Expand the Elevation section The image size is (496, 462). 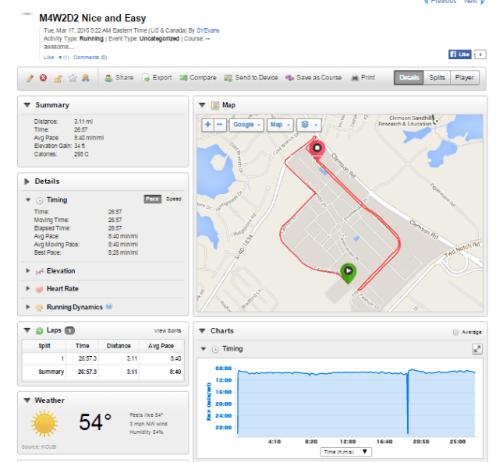[x=28, y=271]
